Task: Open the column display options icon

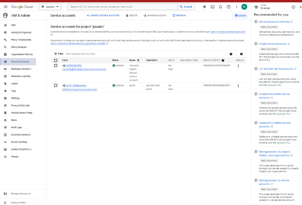Action: click(241, 54)
